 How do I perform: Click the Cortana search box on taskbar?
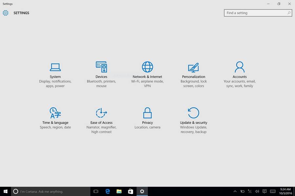coord(51,191)
